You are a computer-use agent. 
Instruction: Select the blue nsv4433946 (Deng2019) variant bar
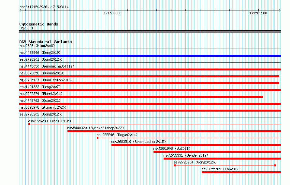tap(150, 56)
